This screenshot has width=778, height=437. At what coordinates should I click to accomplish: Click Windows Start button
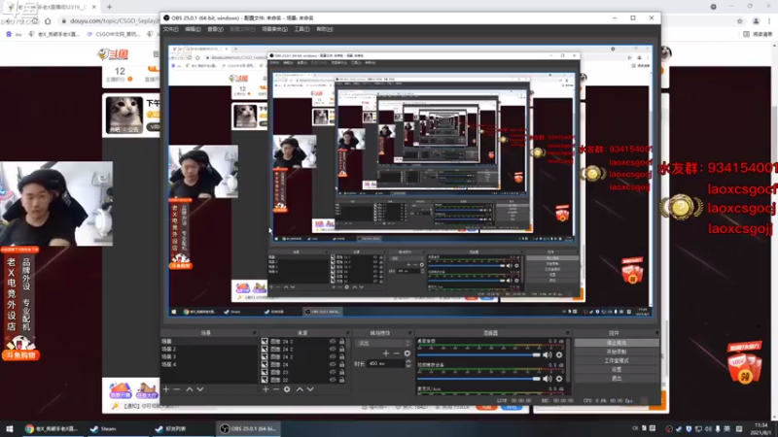[x=10, y=428]
